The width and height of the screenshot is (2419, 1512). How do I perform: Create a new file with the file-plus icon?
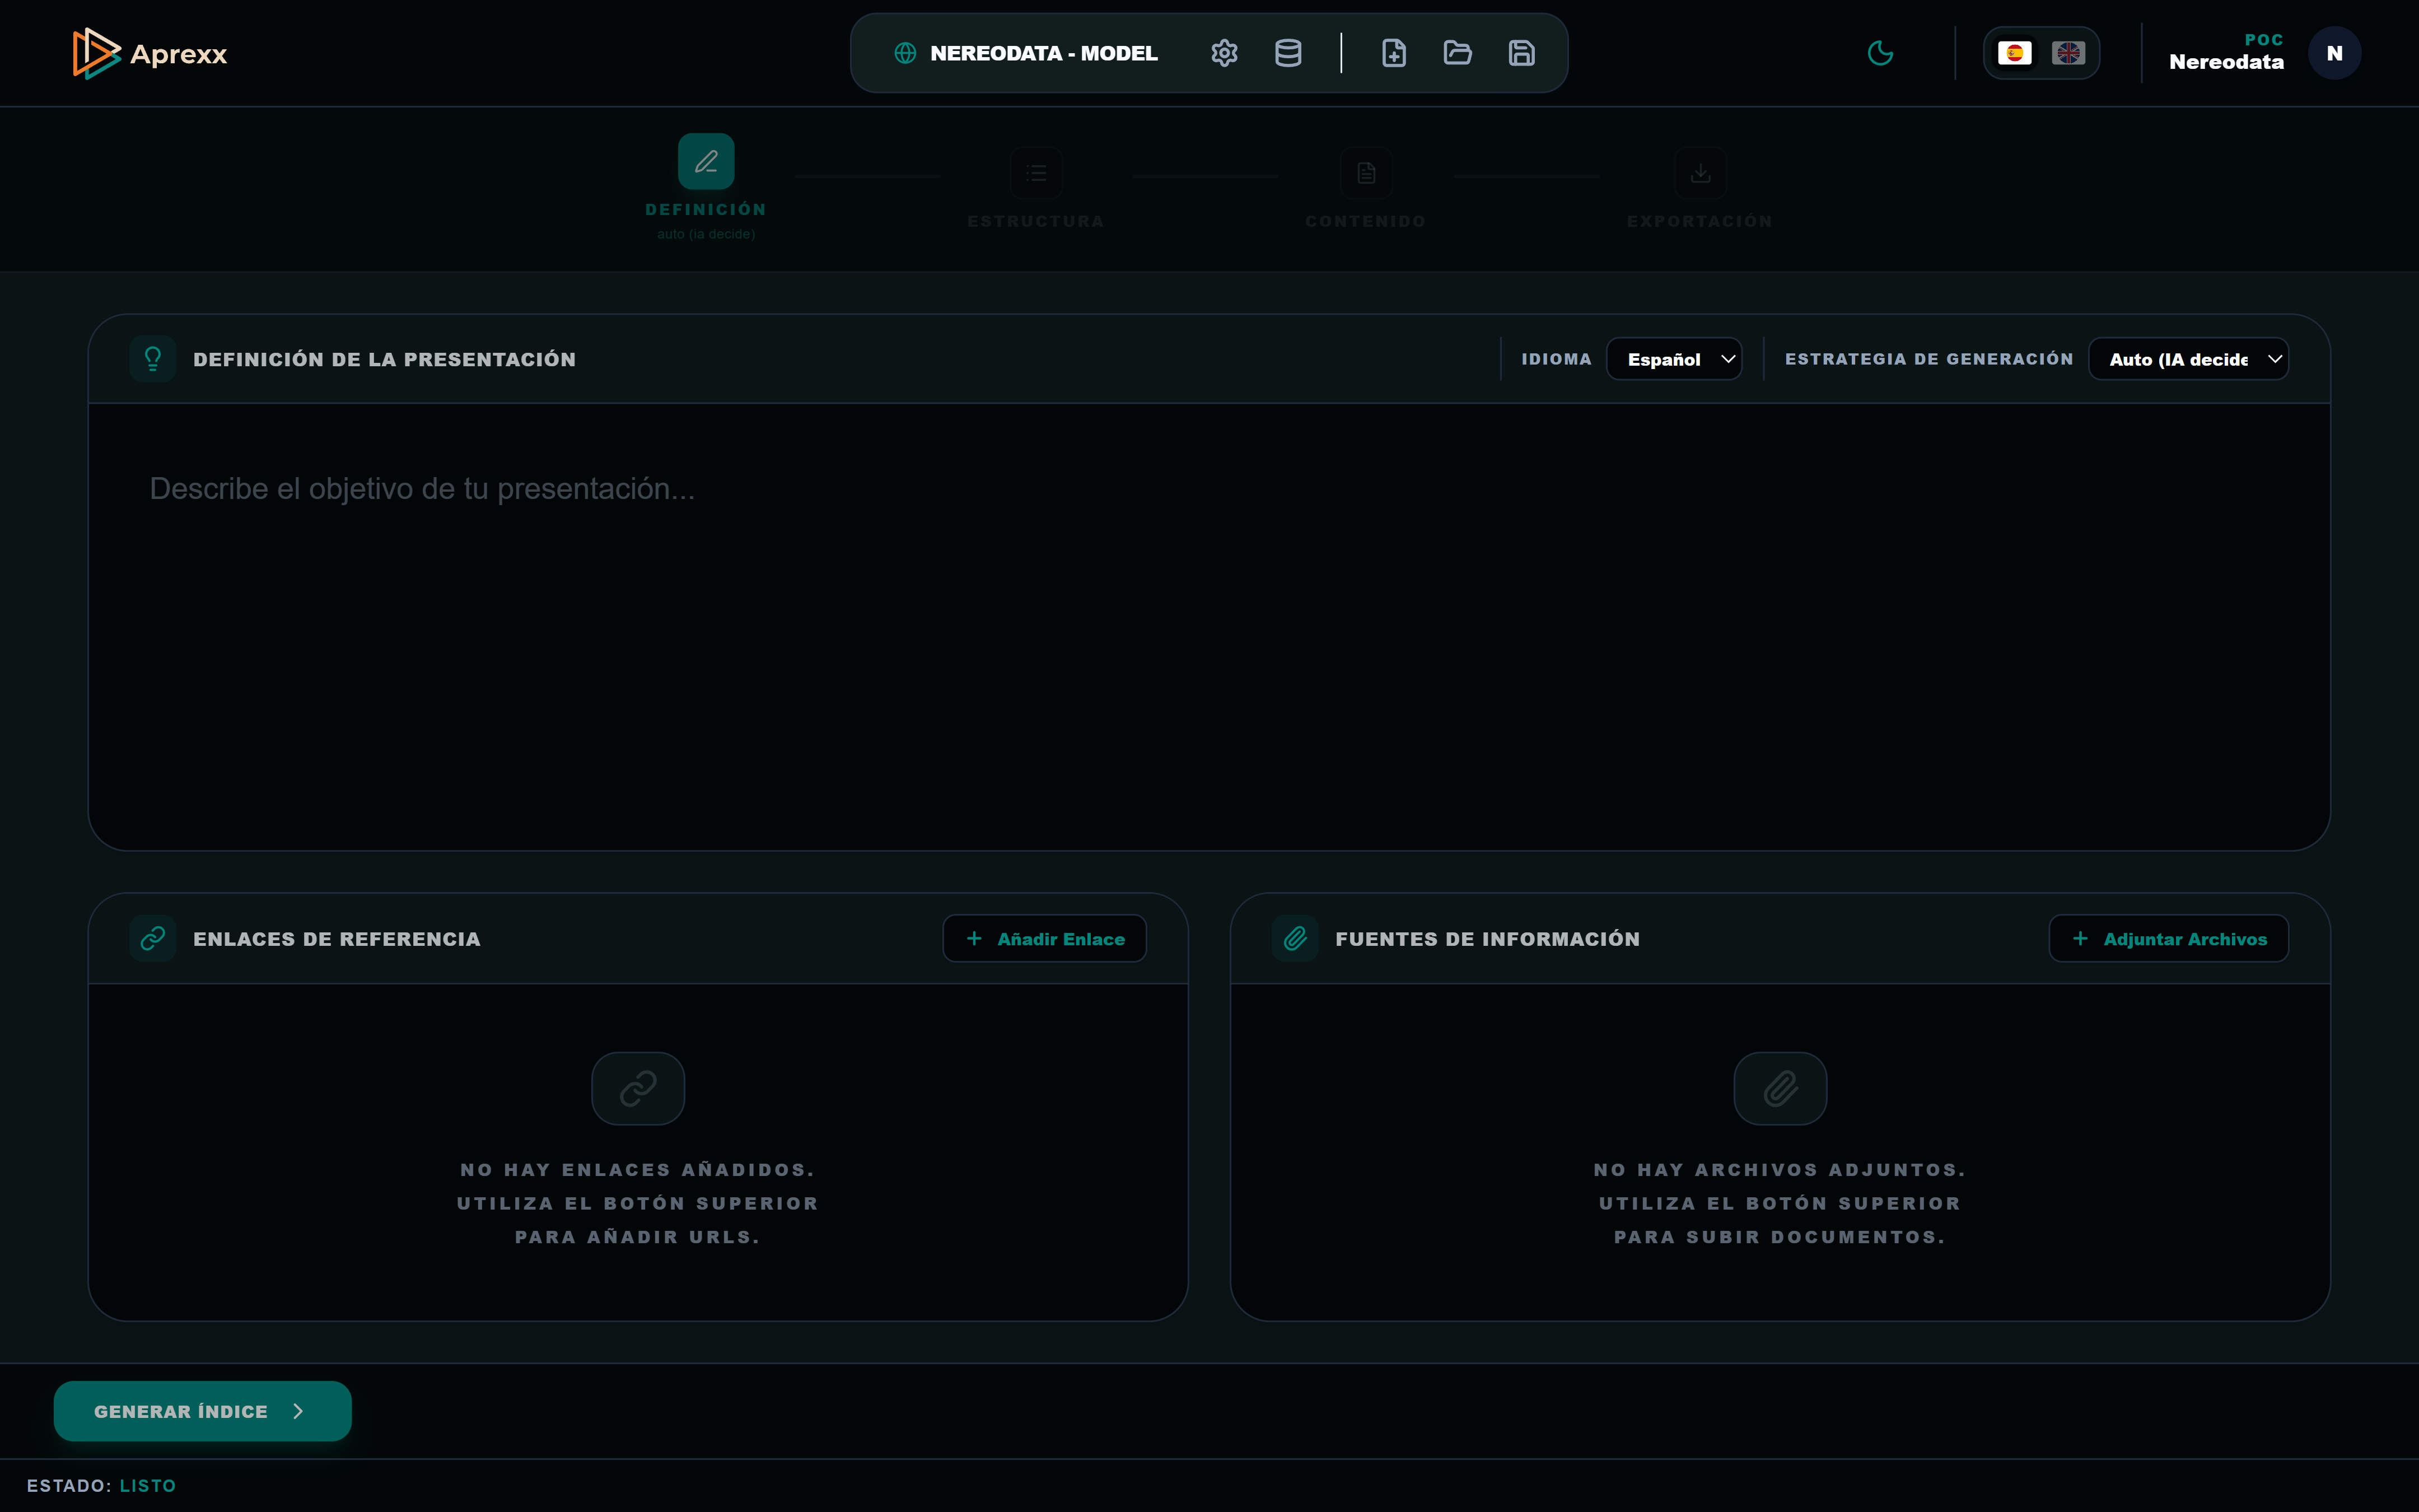1393,53
